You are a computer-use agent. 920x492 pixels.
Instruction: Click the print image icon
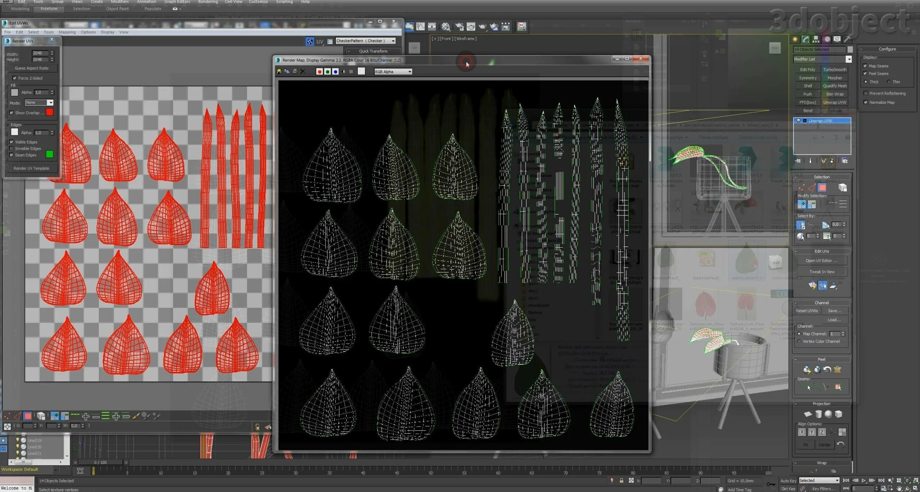295,72
